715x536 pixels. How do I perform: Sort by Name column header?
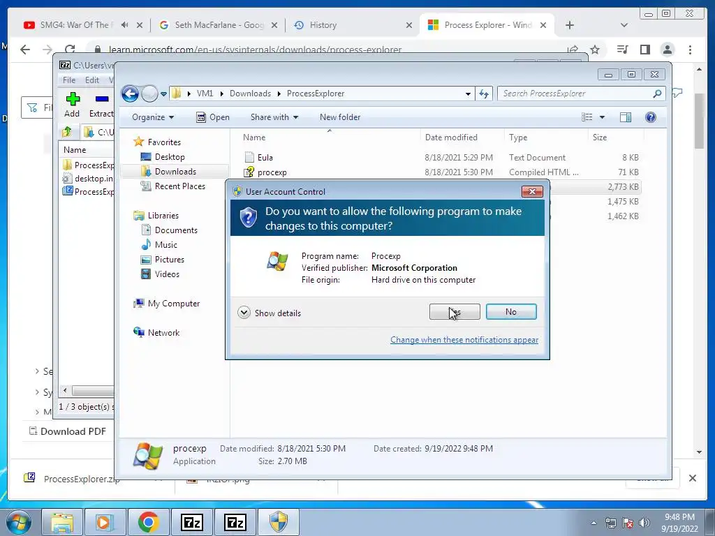tap(329, 137)
